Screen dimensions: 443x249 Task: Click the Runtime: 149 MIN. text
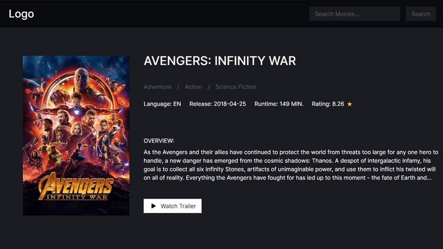tap(279, 104)
